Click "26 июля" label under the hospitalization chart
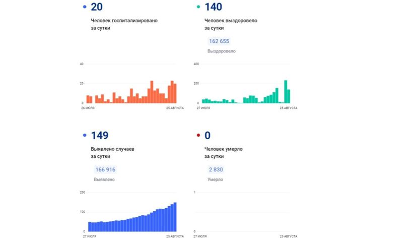 (x=88, y=108)
